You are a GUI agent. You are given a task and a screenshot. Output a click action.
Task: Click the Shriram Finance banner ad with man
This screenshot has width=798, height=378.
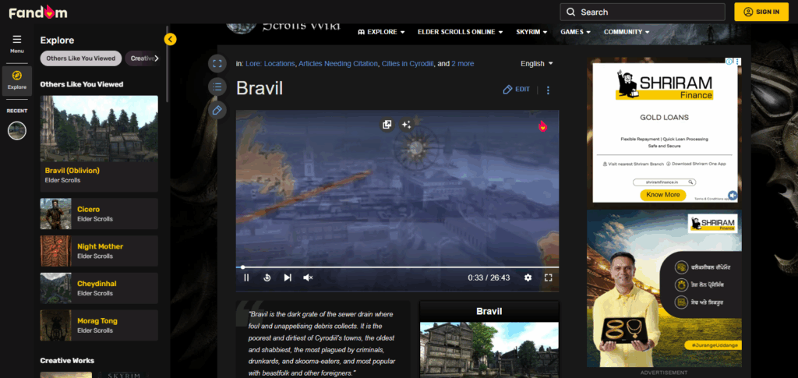click(664, 288)
